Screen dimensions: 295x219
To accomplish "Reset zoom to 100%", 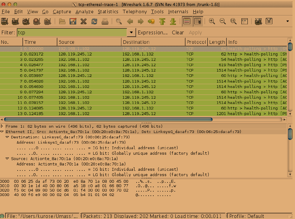I will [x=233, y=21].
